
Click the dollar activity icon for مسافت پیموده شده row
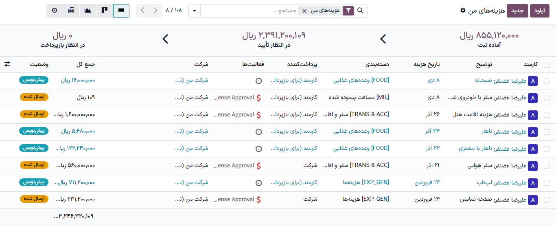pyautogui.click(x=258, y=98)
